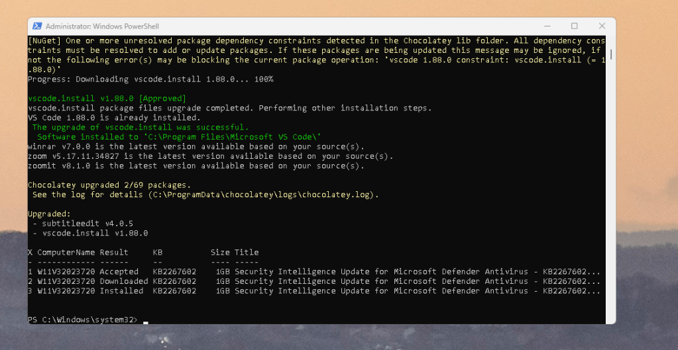This screenshot has width=678, height=350.
Task: Click 'Accepted' in row 1
Action: tap(119, 272)
